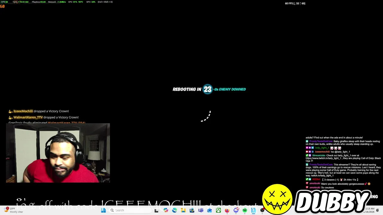This screenshot has width=383, height=215.
Task: Click the '23' reboot timer circle
Action: (208, 89)
